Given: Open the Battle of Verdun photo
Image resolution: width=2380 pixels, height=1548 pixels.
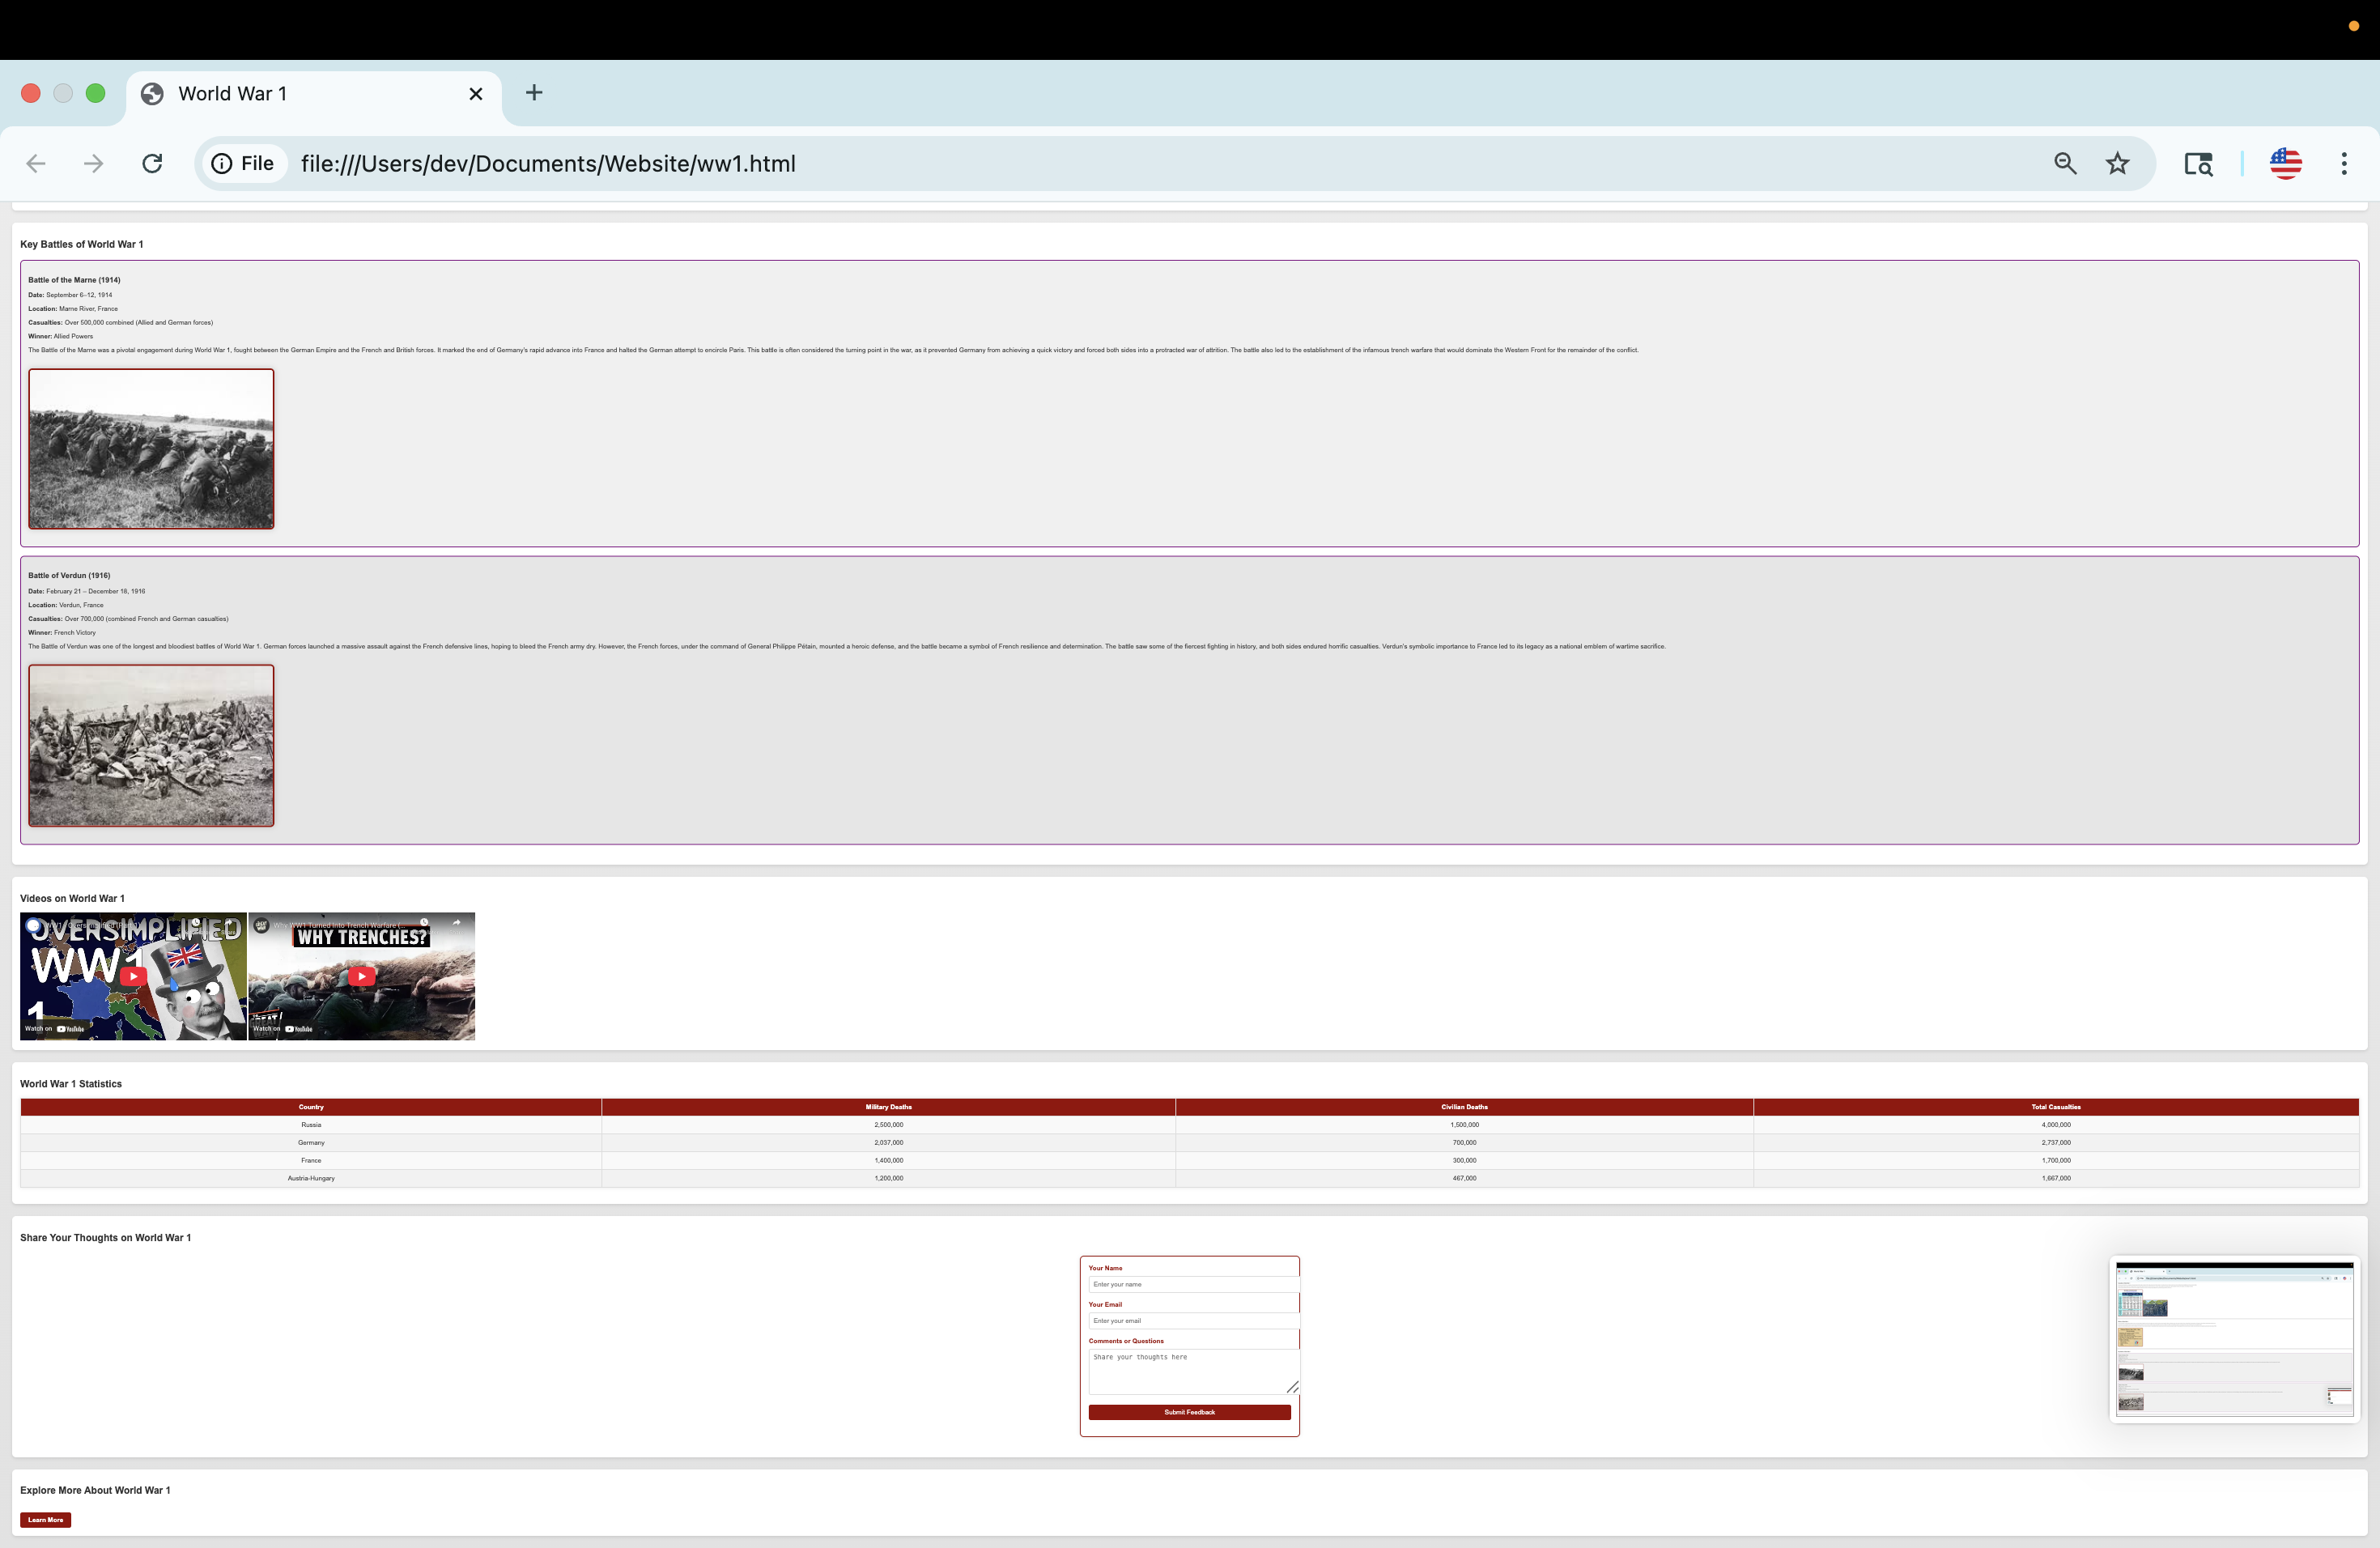Looking at the screenshot, I should click(151, 745).
